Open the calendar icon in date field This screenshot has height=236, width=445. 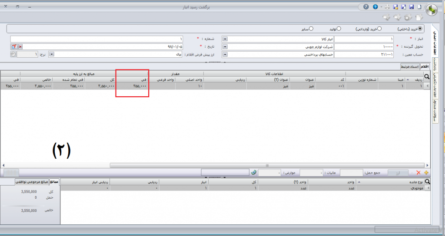coord(14,47)
